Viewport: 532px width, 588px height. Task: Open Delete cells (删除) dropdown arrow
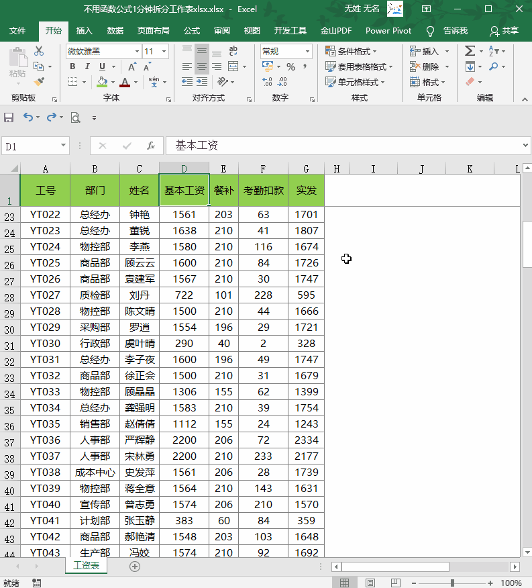coord(447,66)
